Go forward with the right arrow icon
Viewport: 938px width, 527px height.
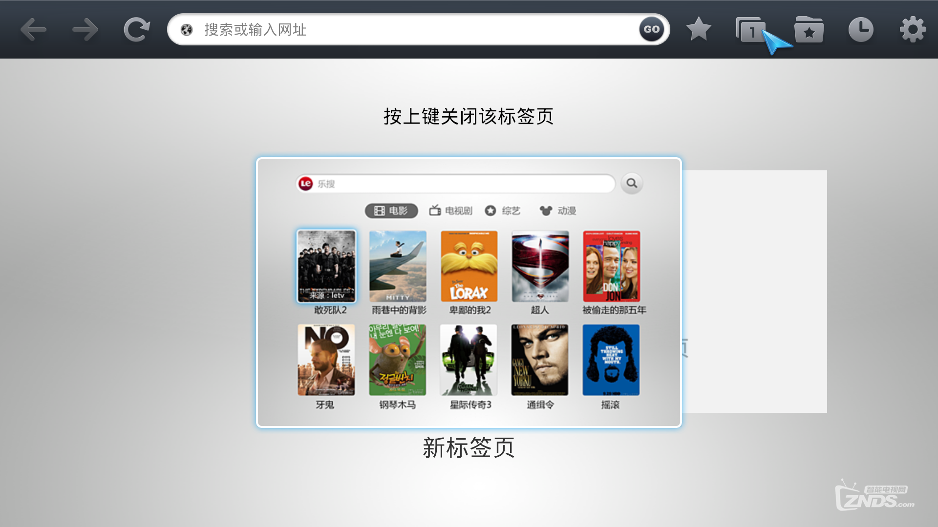[x=85, y=30]
